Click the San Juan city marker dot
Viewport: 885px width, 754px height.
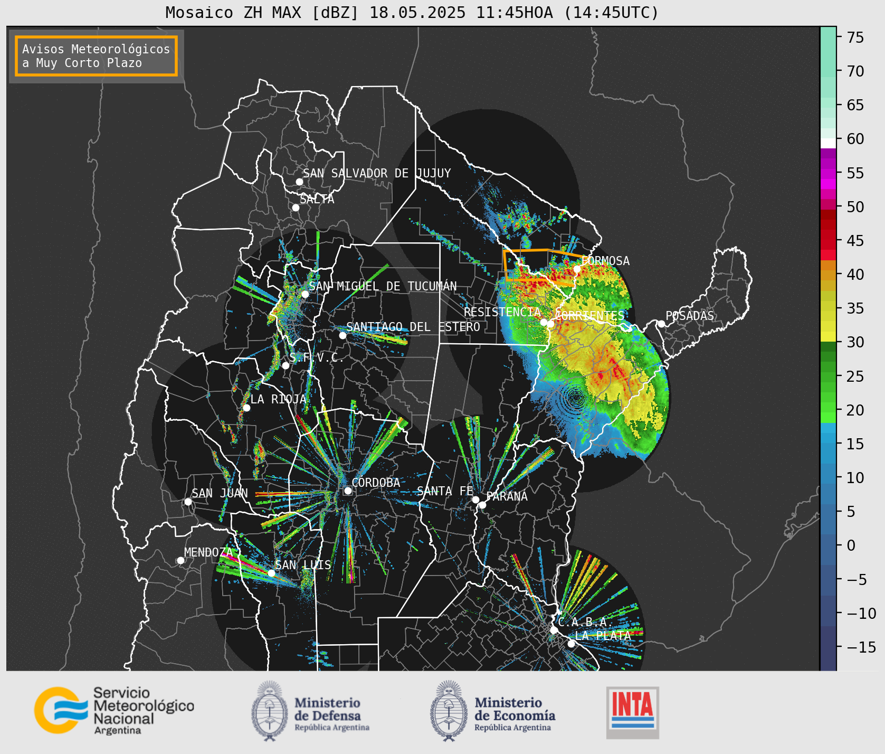188,502
